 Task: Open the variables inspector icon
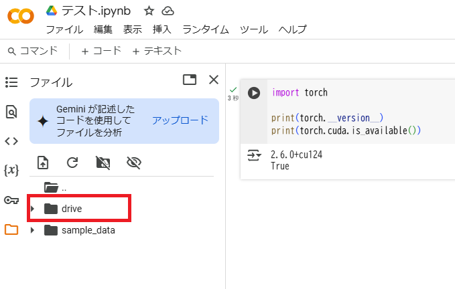(x=11, y=170)
